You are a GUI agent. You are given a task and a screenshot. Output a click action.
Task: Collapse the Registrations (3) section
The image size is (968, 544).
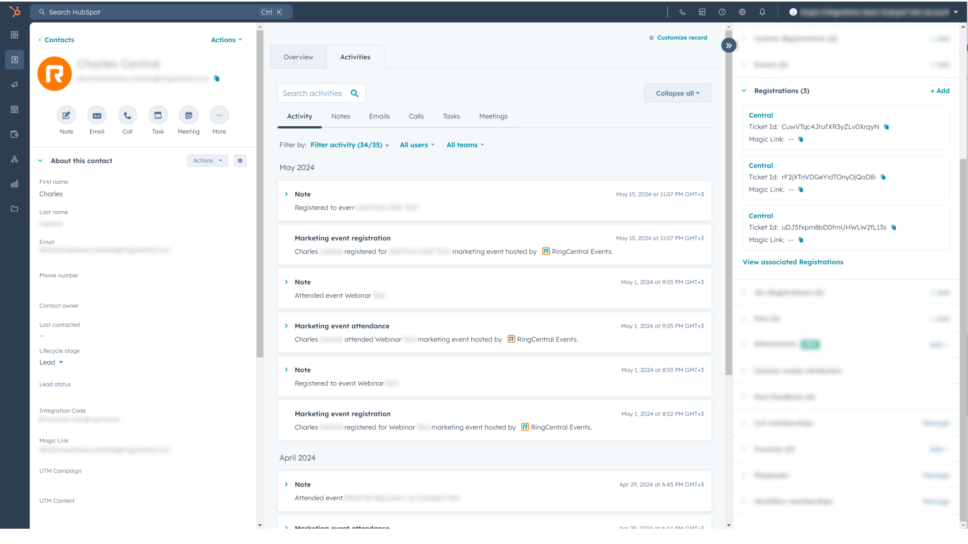click(x=744, y=91)
